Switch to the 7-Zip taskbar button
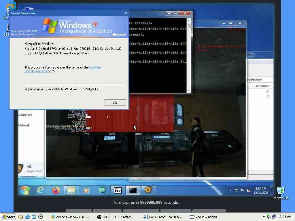Viewport: 295px width, 221px height. [118, 190]
